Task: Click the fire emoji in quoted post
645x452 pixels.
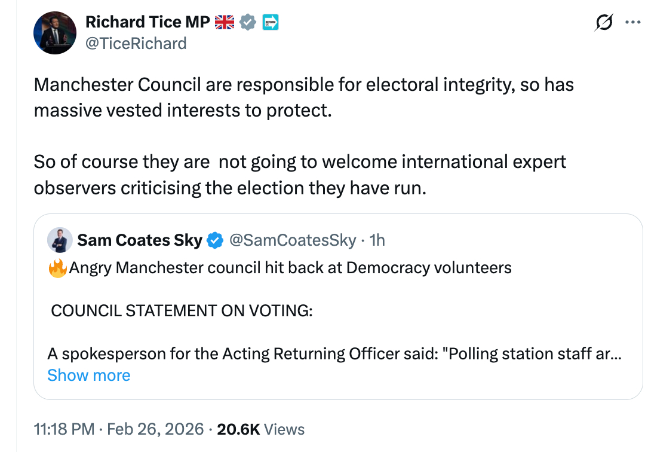Action: pyautogui.click(x=57, y=268)
